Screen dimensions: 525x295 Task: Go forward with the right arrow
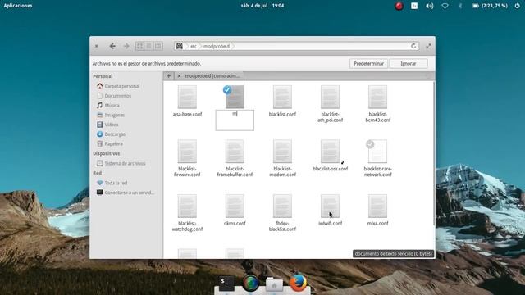pyautogui.click(x=126, y=46)
